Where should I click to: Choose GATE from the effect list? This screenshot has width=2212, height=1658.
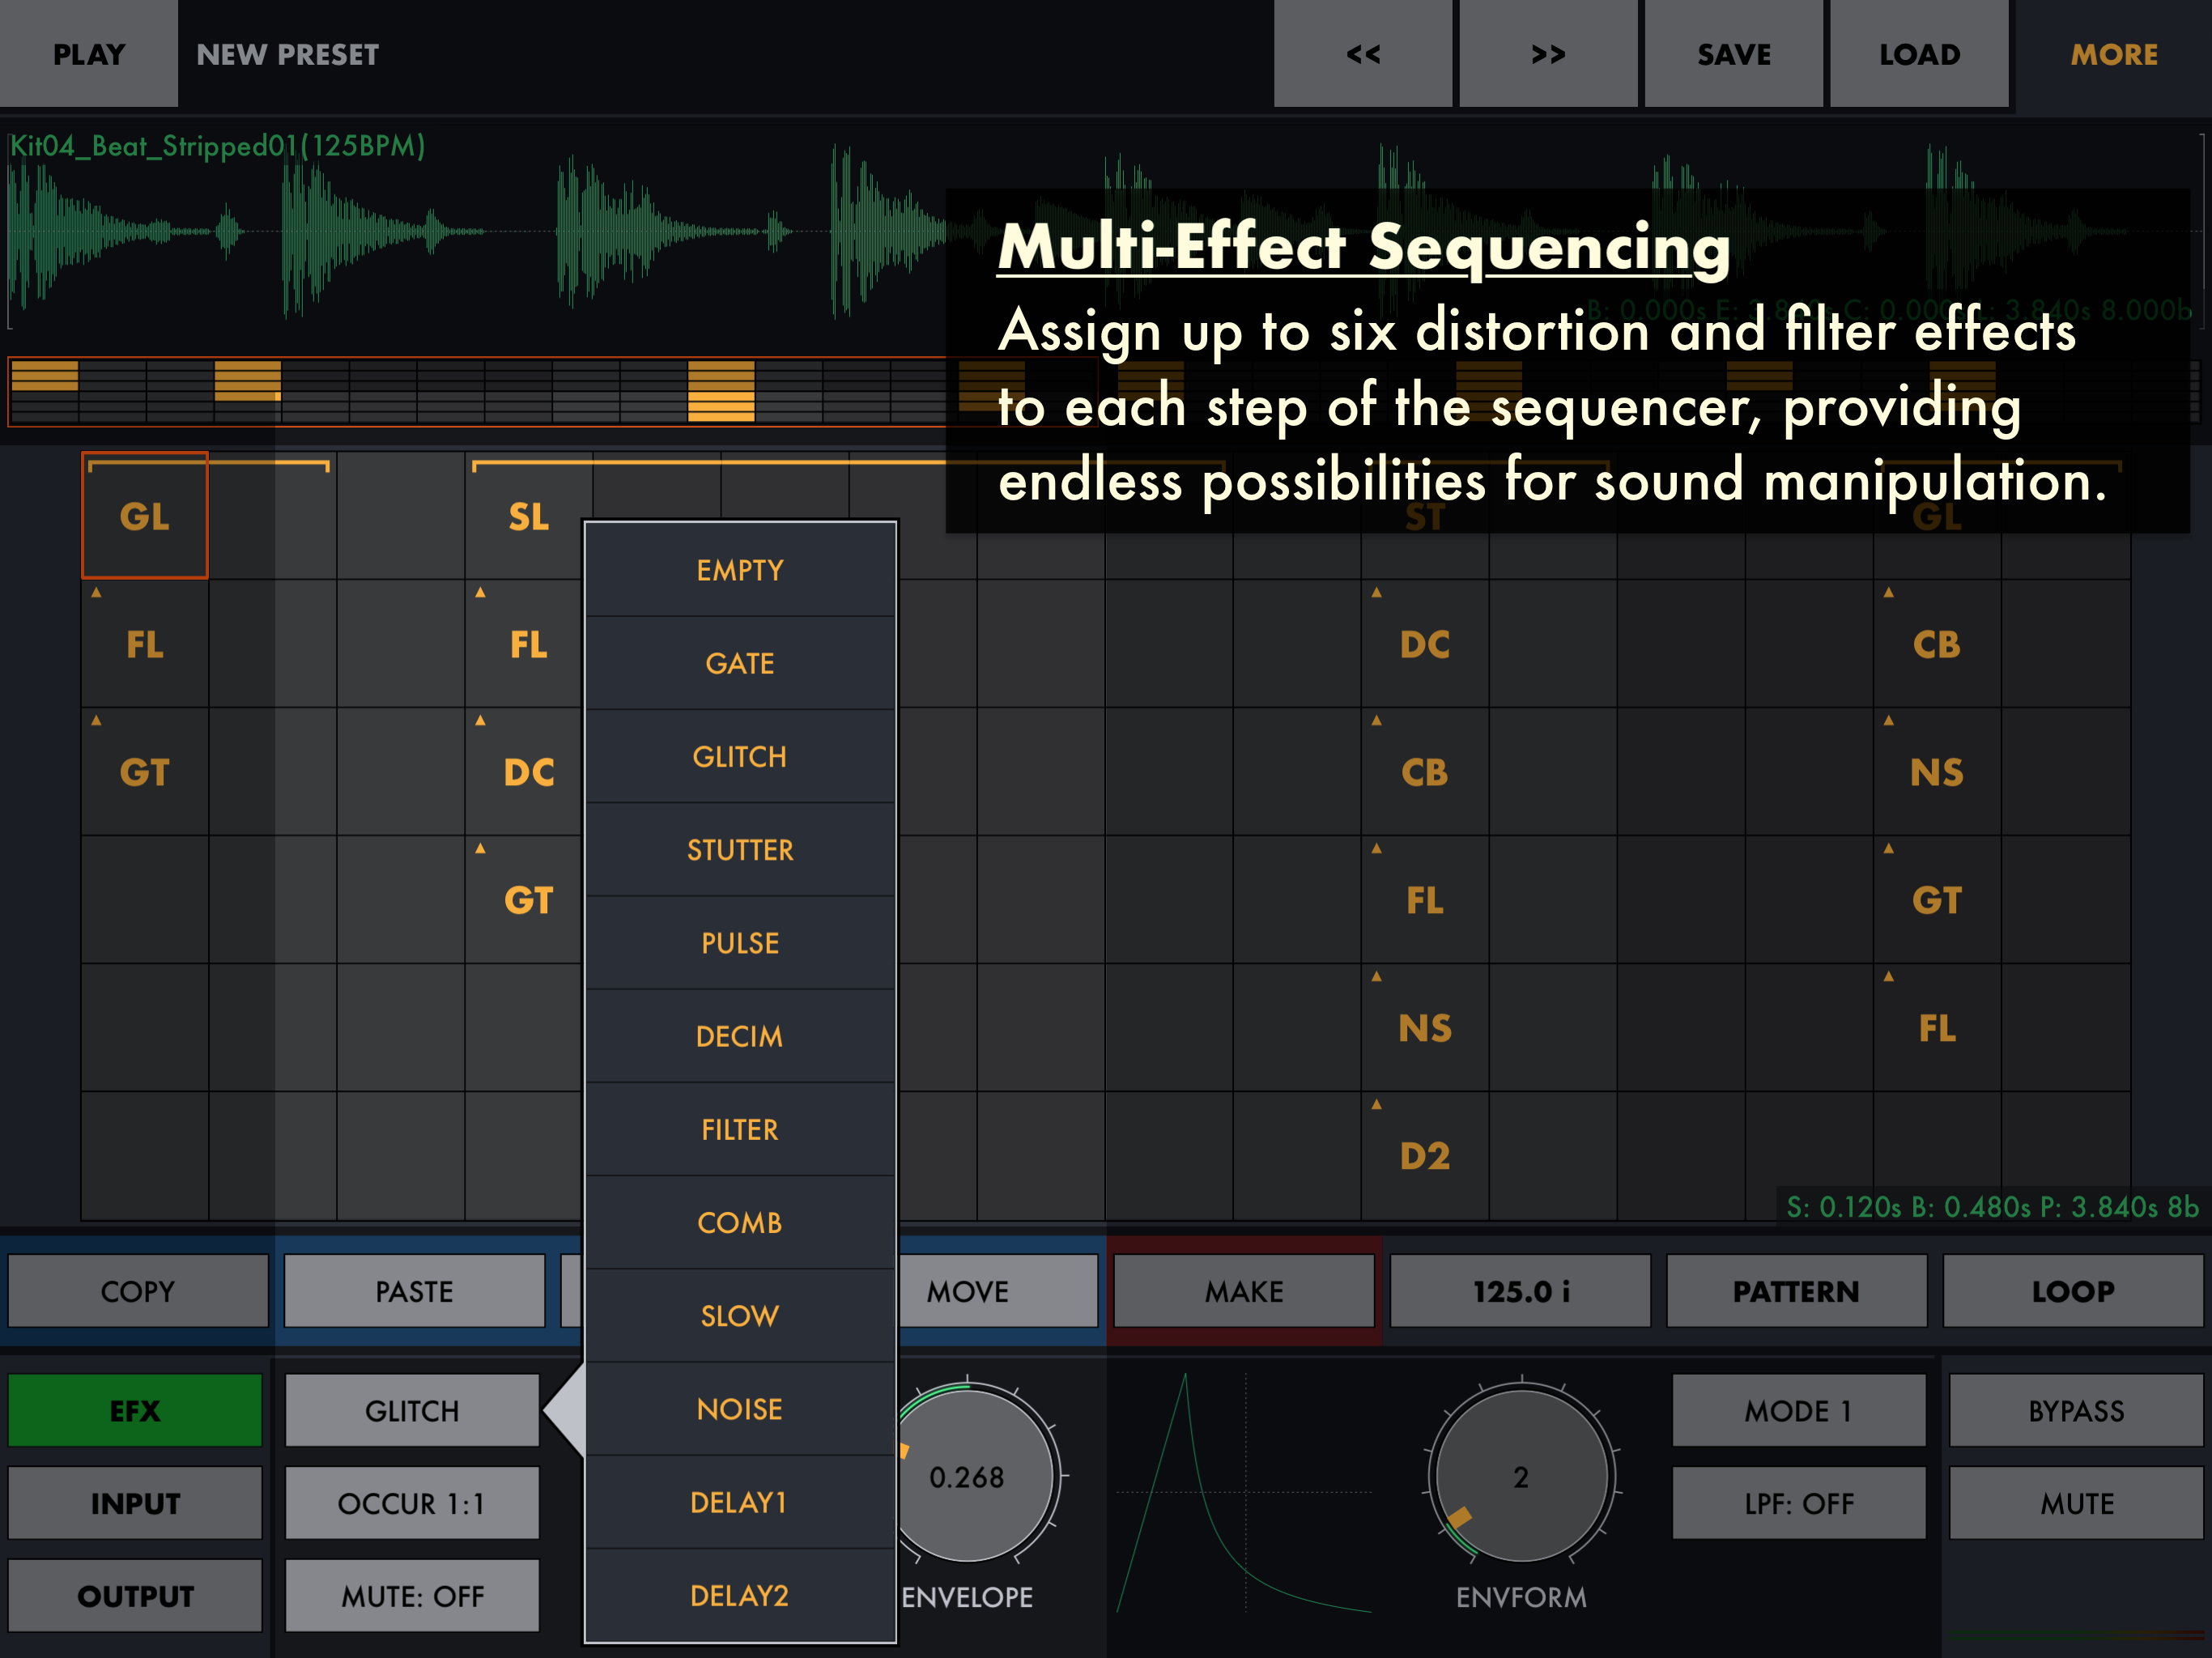click(x=740, y=663)
